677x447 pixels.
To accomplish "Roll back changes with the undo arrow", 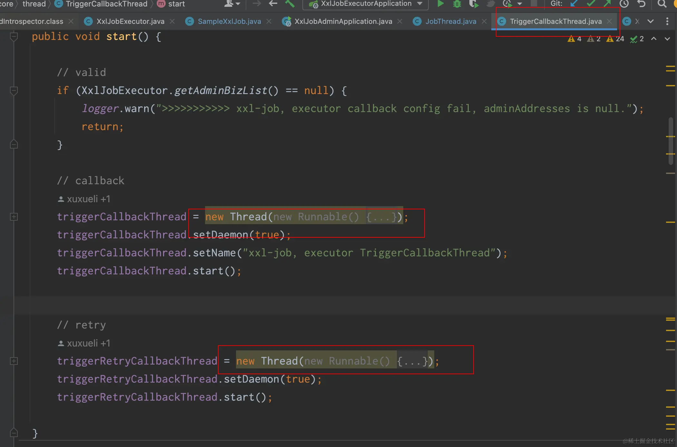I will [642, 4].
